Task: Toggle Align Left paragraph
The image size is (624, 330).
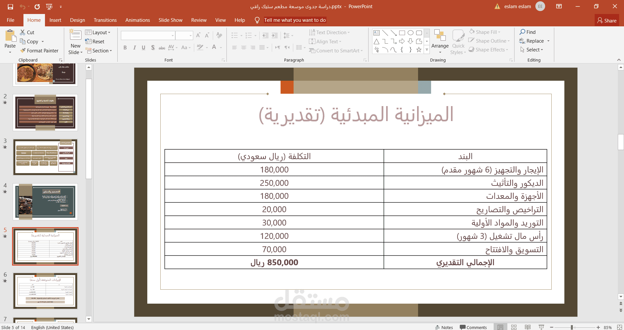Action: click(235, 48)
